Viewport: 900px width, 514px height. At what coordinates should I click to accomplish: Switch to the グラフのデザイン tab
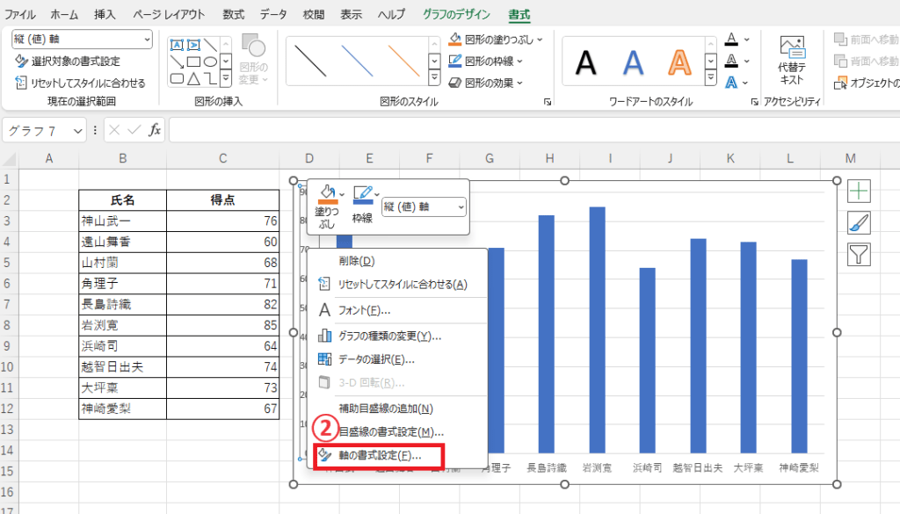(457, 15)
